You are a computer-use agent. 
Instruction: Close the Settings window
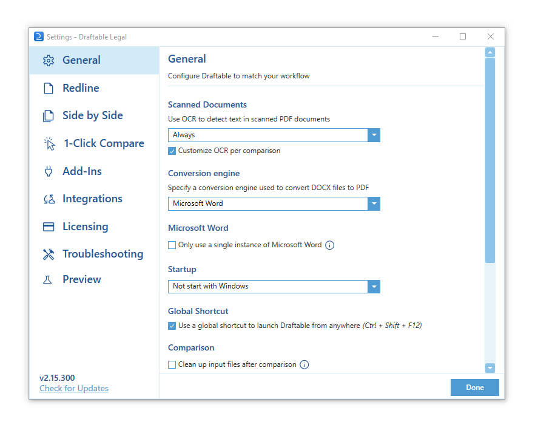(491, 37)
